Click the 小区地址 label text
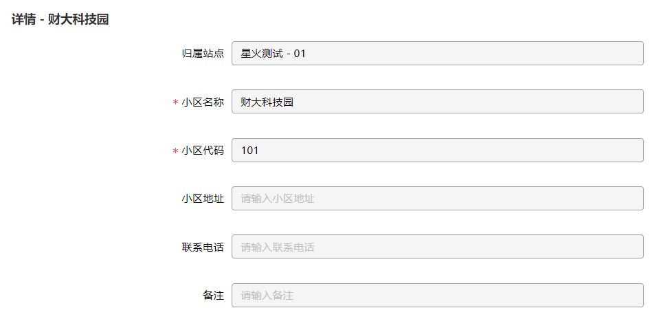657x319 pixels. [203, 199]
